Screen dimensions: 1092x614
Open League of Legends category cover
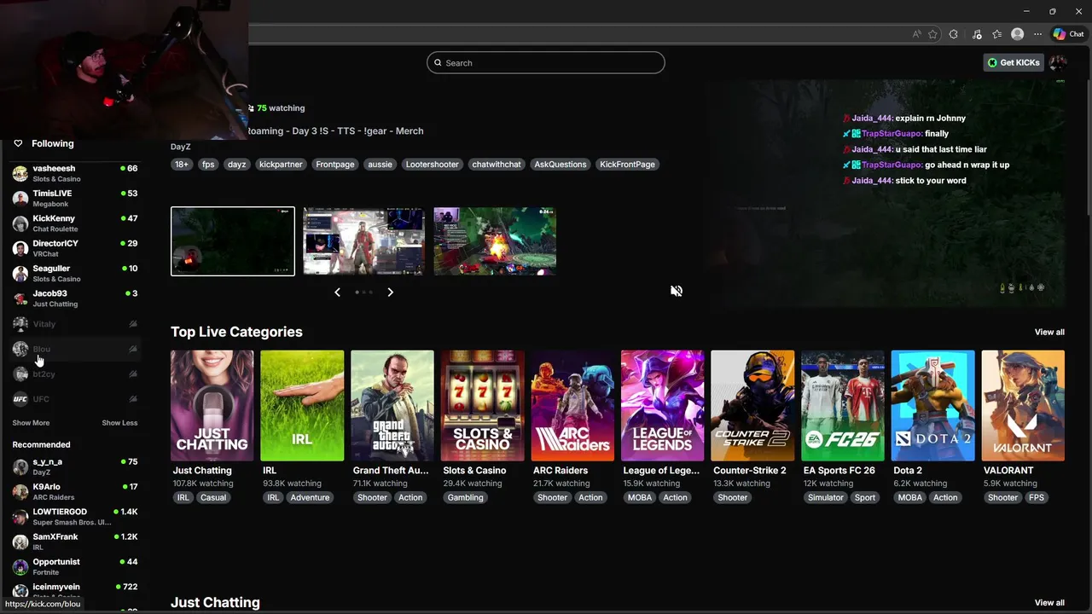[x=663, y=405]
